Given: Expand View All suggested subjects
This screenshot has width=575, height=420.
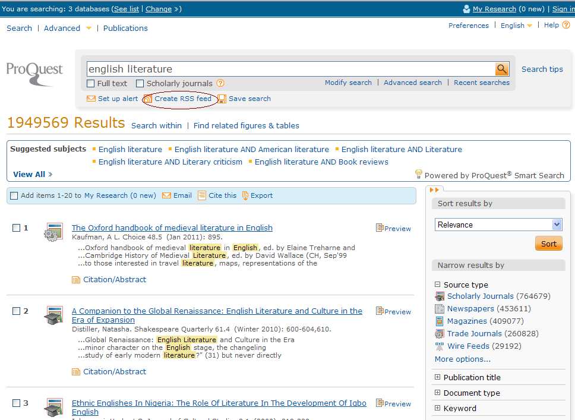Looking at the screenshot, I should (x=33, y=174).
